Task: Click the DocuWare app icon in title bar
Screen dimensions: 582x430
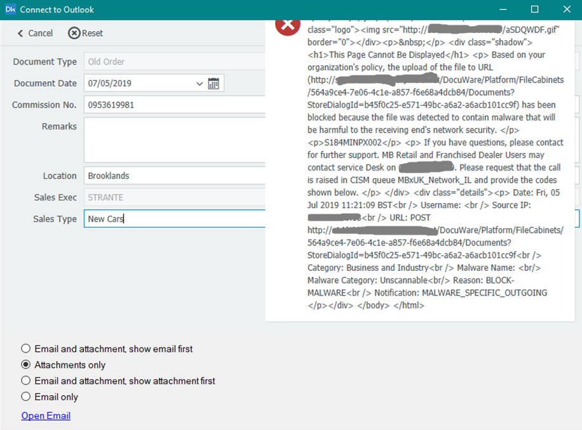Action: (x=10, y=10)
